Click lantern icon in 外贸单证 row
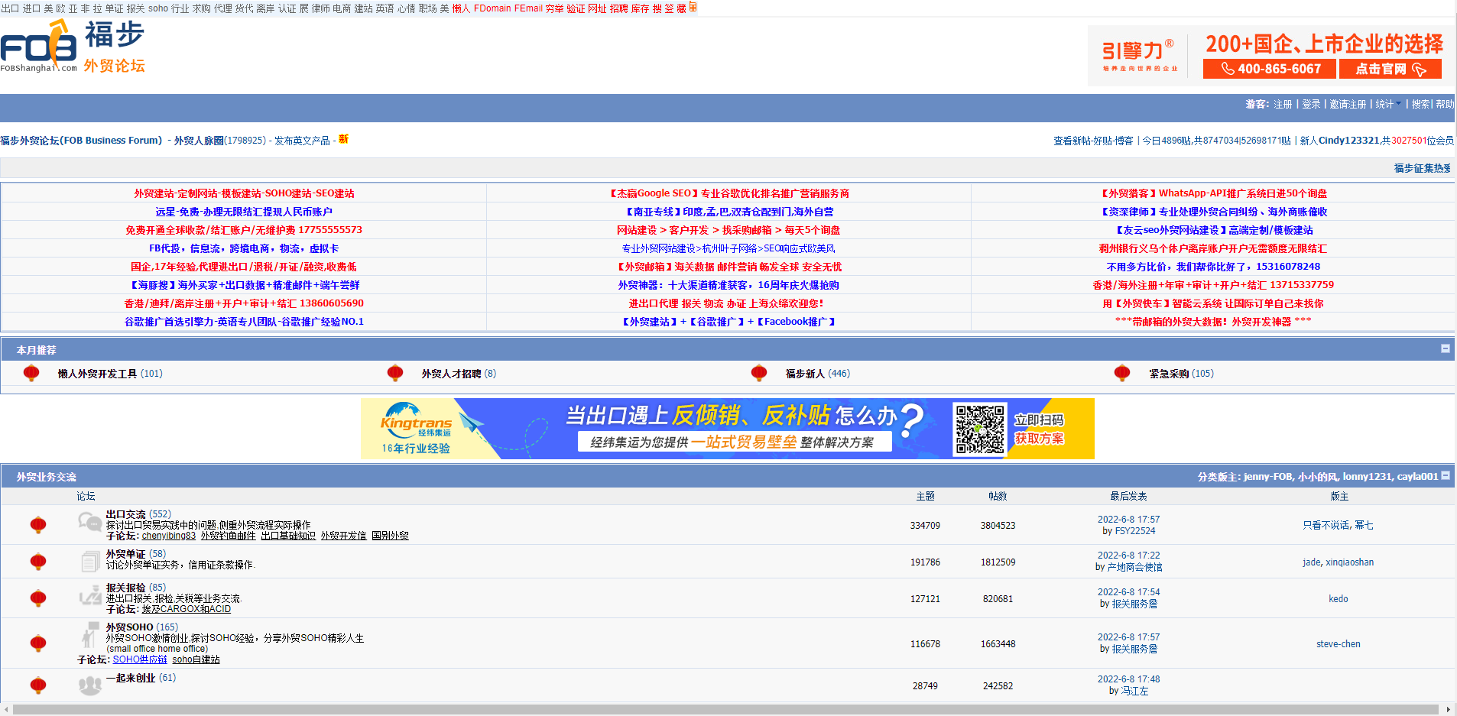The width and height of the screenshot is (1457, 716). [38, 562]
